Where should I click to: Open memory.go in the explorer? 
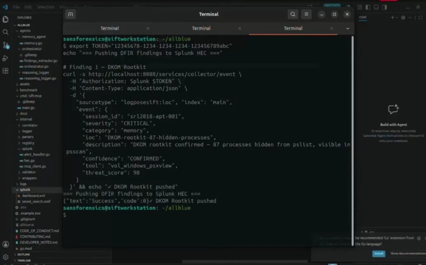[33, 43]
